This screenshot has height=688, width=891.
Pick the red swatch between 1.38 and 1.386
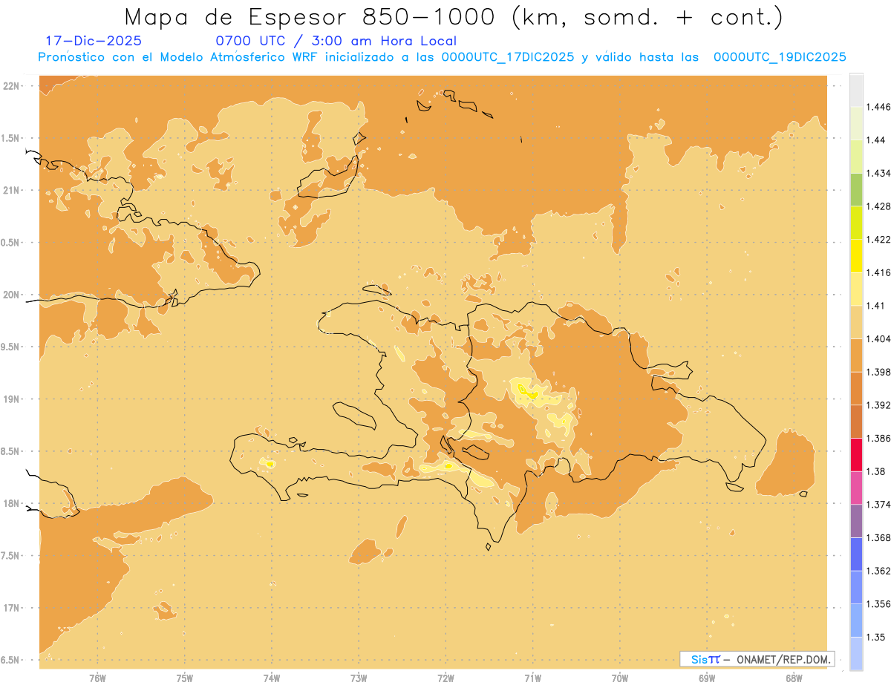tap(856, 454)
